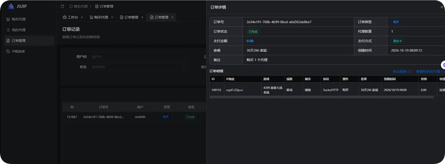Close the 工作台 tab with its x icon
This screenshot has height=164, width=445.
(82, 17)
